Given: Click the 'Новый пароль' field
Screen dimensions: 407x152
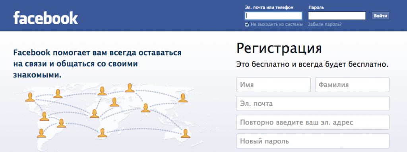Looking at the screenshot, I should [313, 141].
